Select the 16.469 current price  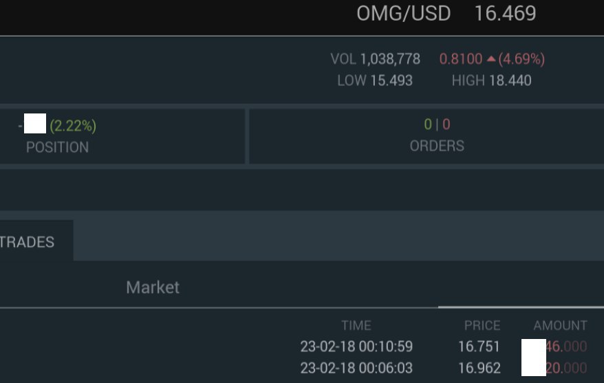[505, 14]
